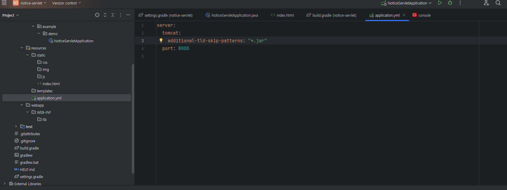The image size is (507, 190).
Task: Expand all in Project panel
Action: coord(105,15)
